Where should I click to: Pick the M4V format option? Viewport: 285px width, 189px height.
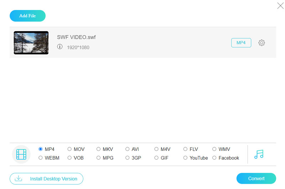157,149
